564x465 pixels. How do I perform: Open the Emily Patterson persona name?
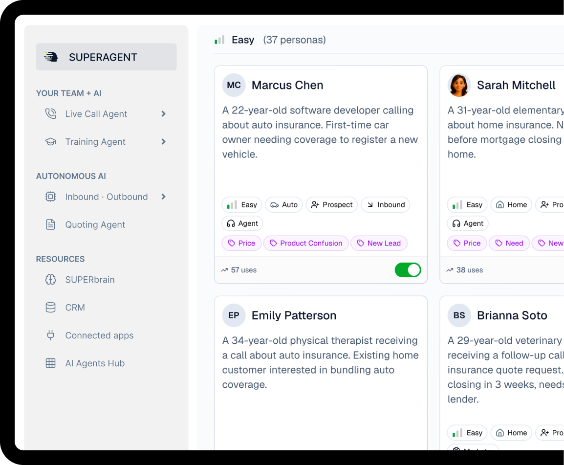294,316
